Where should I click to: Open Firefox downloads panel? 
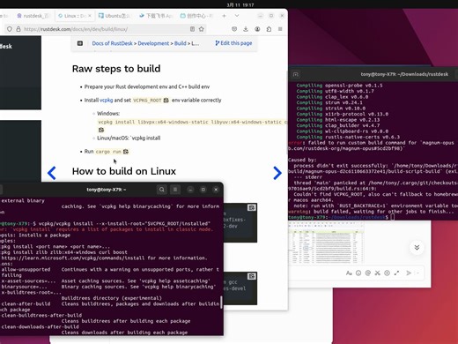(246, 29)
